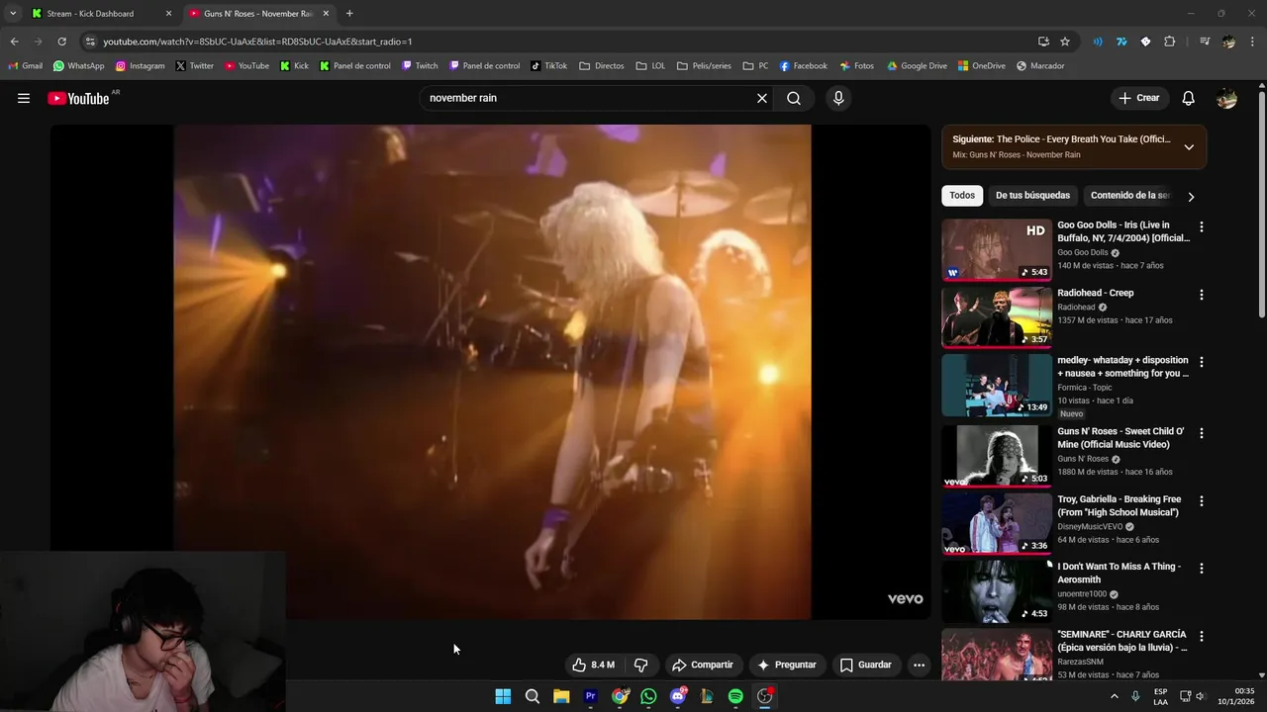Open the medley whataday video title

pyautogui.click(x=1123, y=367)
